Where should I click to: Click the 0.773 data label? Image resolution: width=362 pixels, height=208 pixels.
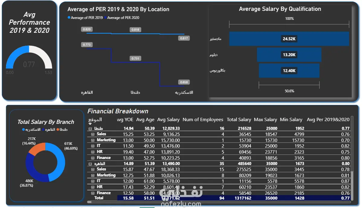coord(87,44)
